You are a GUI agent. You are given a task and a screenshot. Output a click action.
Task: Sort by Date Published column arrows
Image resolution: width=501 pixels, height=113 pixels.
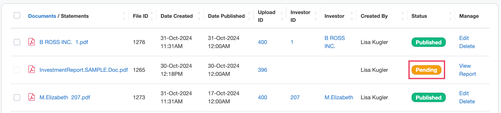tap(249, 16)
